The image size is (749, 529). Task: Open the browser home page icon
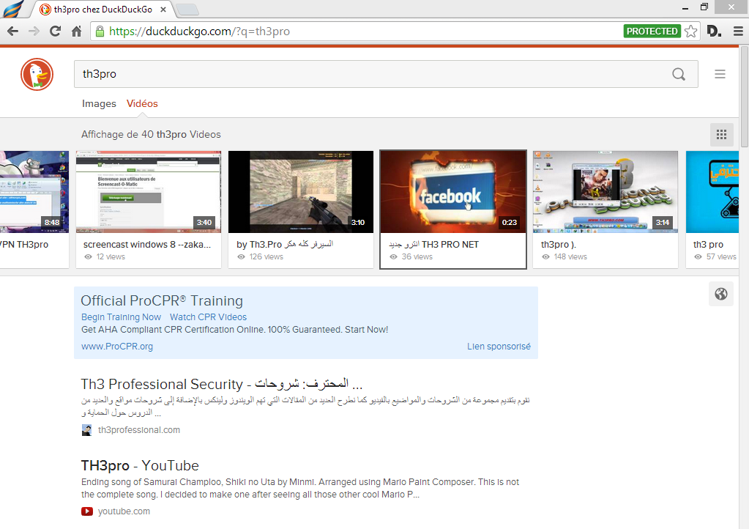tap(76, 32)
